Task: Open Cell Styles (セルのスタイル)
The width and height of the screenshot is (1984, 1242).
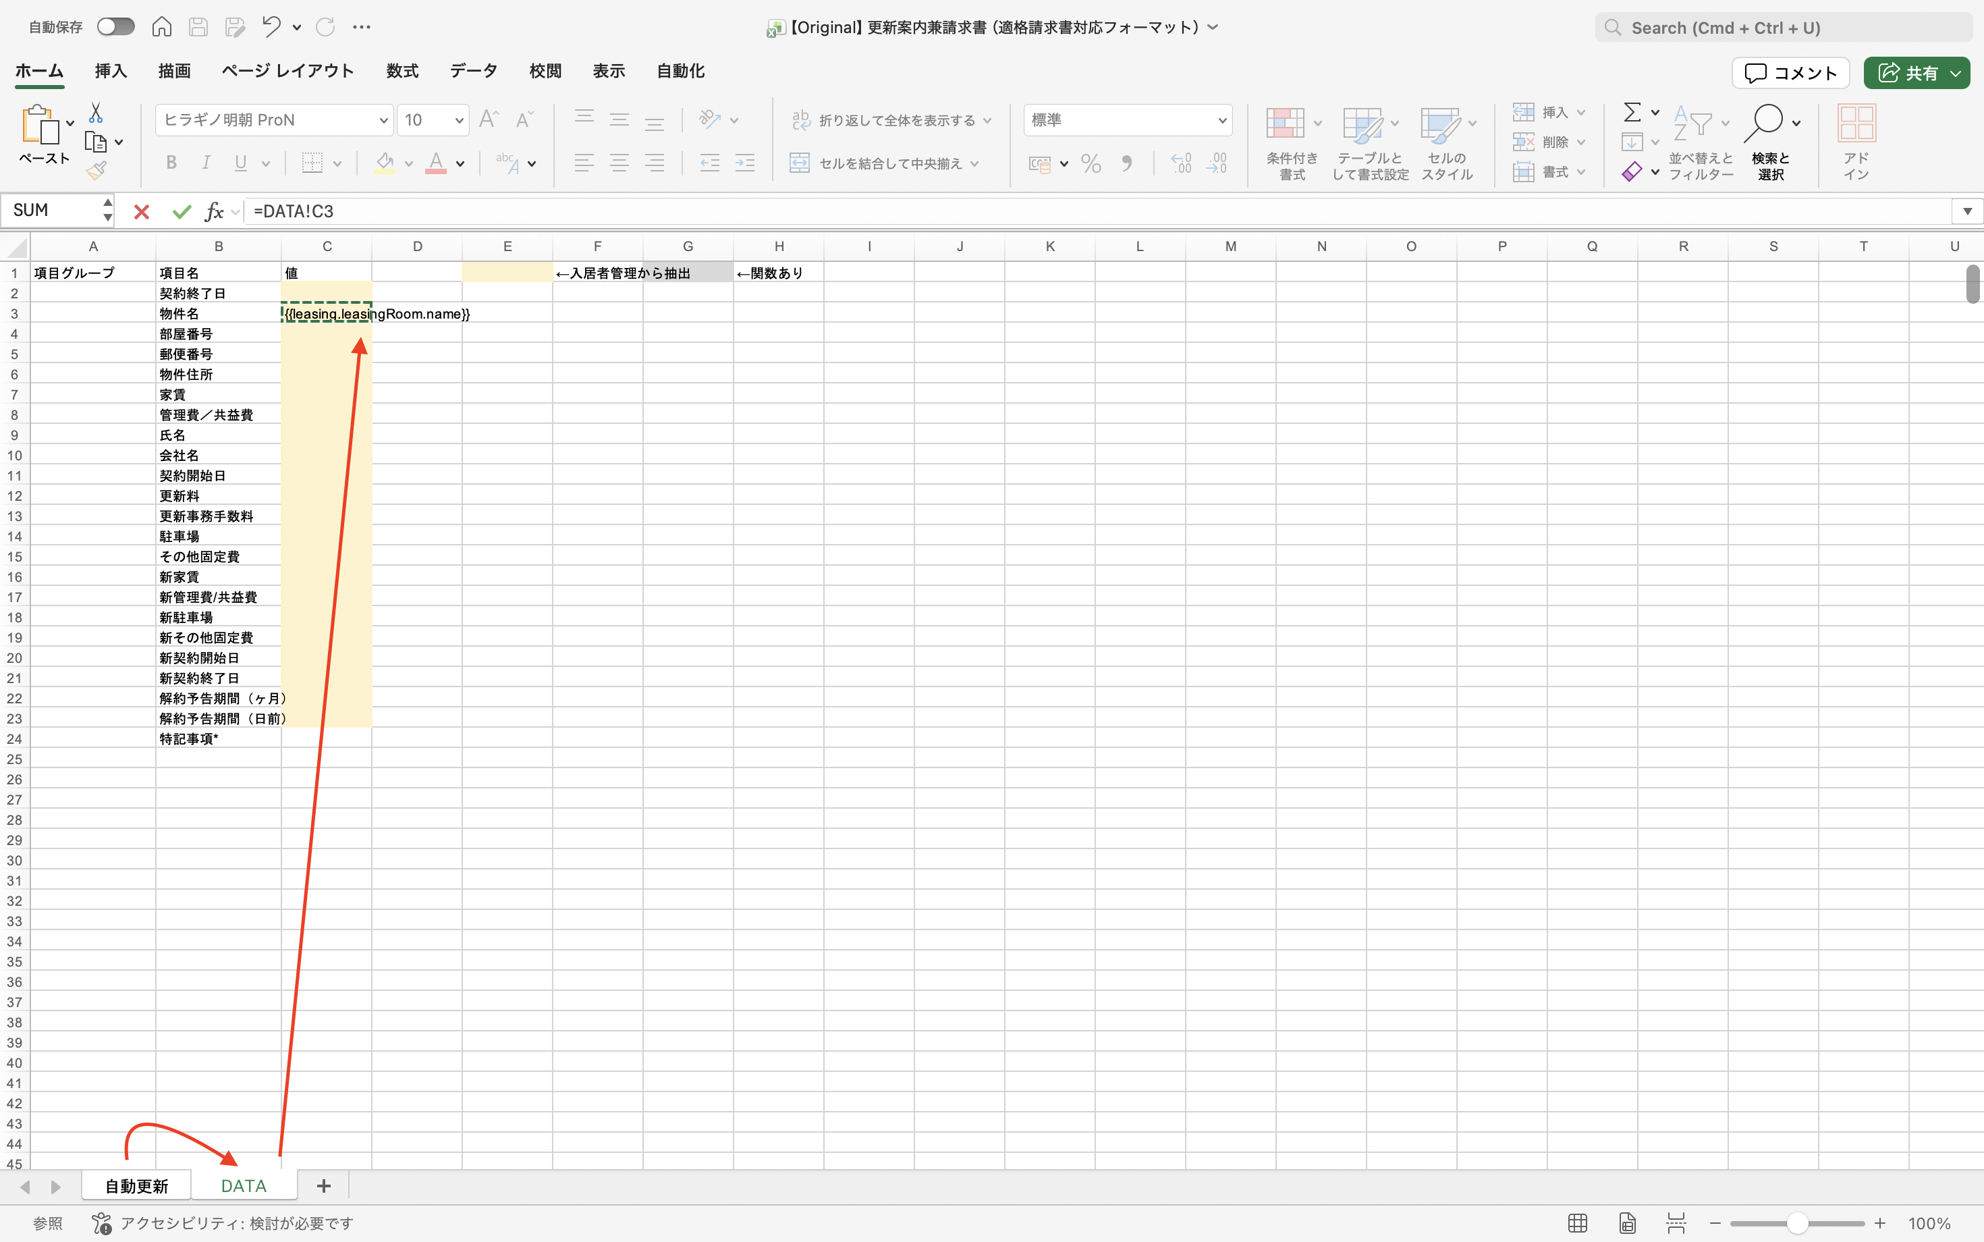Action: click(x=1447, y=142)
